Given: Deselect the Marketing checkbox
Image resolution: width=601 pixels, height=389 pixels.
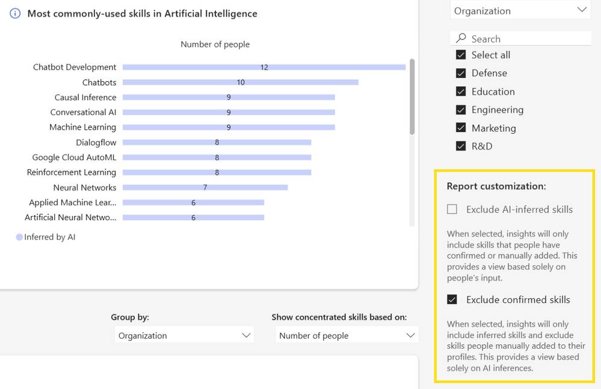Looking at the screenshot, I should 461,128.
